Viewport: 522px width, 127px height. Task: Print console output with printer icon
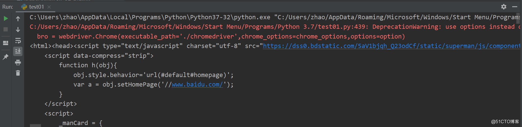[x=18, y=63]
